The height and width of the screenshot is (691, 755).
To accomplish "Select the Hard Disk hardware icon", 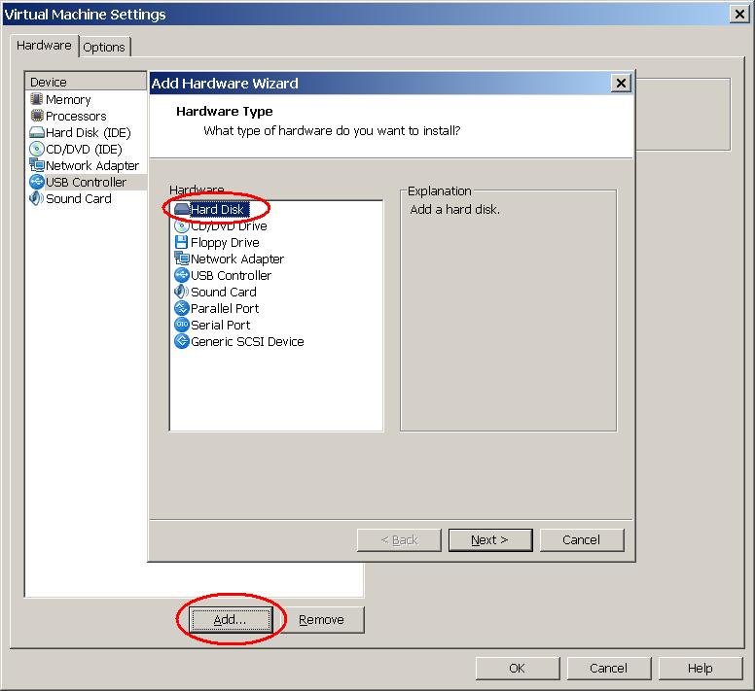I will 182,210.
